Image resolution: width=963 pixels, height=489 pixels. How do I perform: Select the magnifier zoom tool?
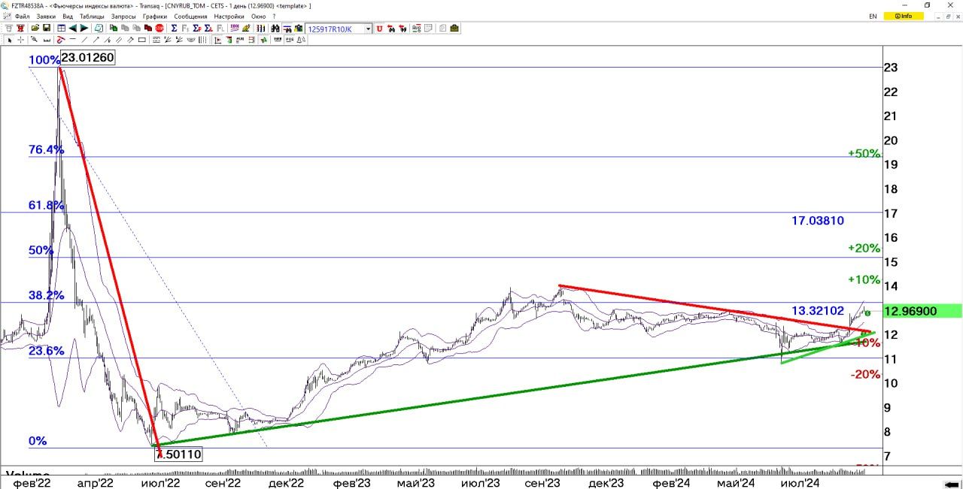[35, 40]
